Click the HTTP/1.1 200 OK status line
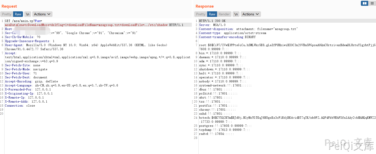Viewport: 376px width, 154px height. point(212,21)
